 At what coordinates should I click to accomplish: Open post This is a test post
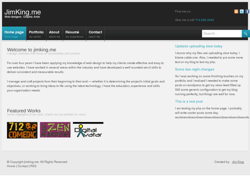pos(189,102)
